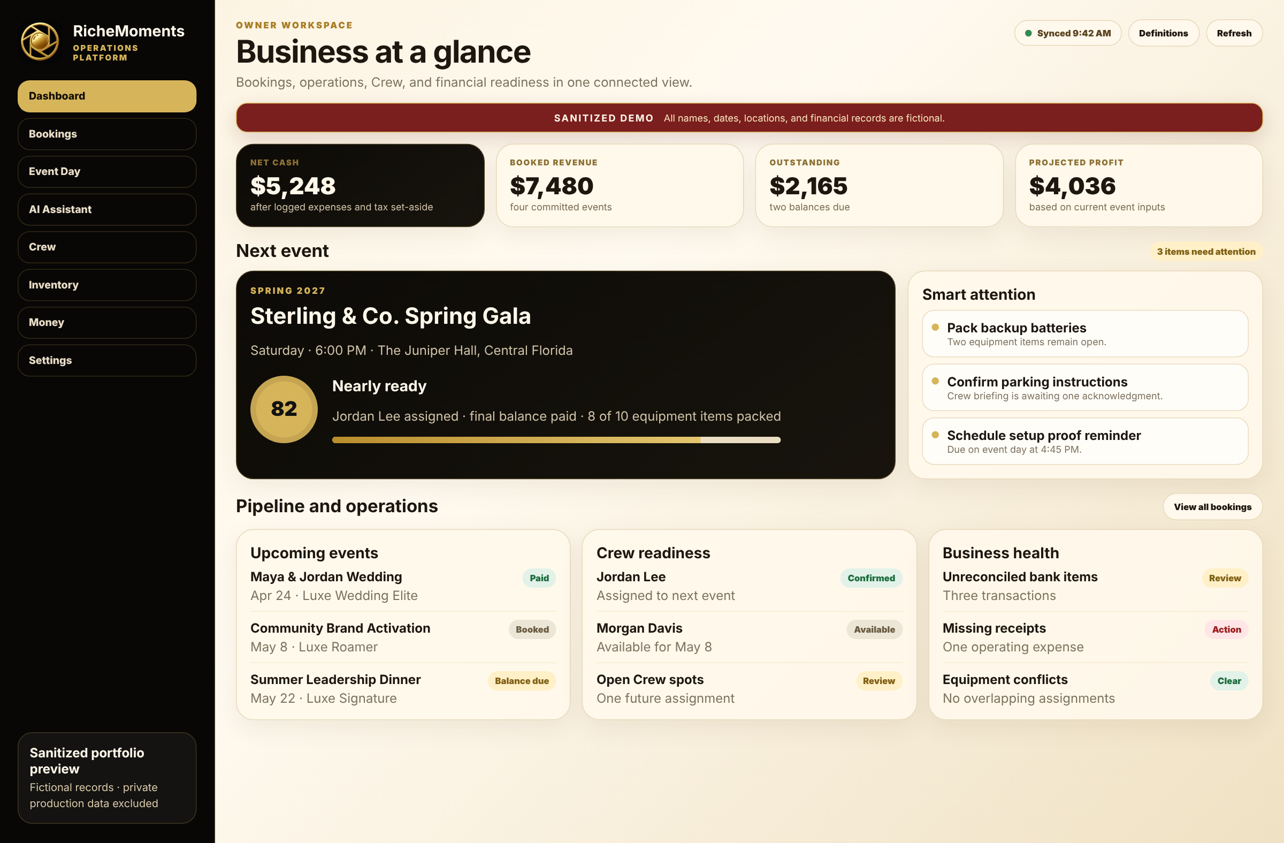Click the Balance due badge
Viewport: 1284px width, 843px height.
click(522, 681)
